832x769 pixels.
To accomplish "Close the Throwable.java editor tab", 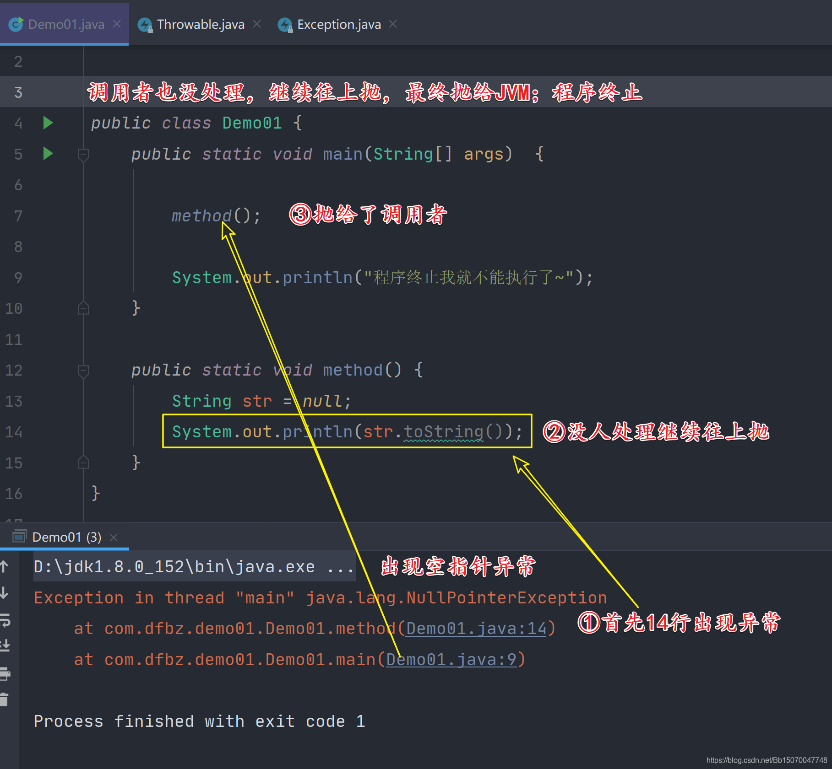I will point(257,24).
